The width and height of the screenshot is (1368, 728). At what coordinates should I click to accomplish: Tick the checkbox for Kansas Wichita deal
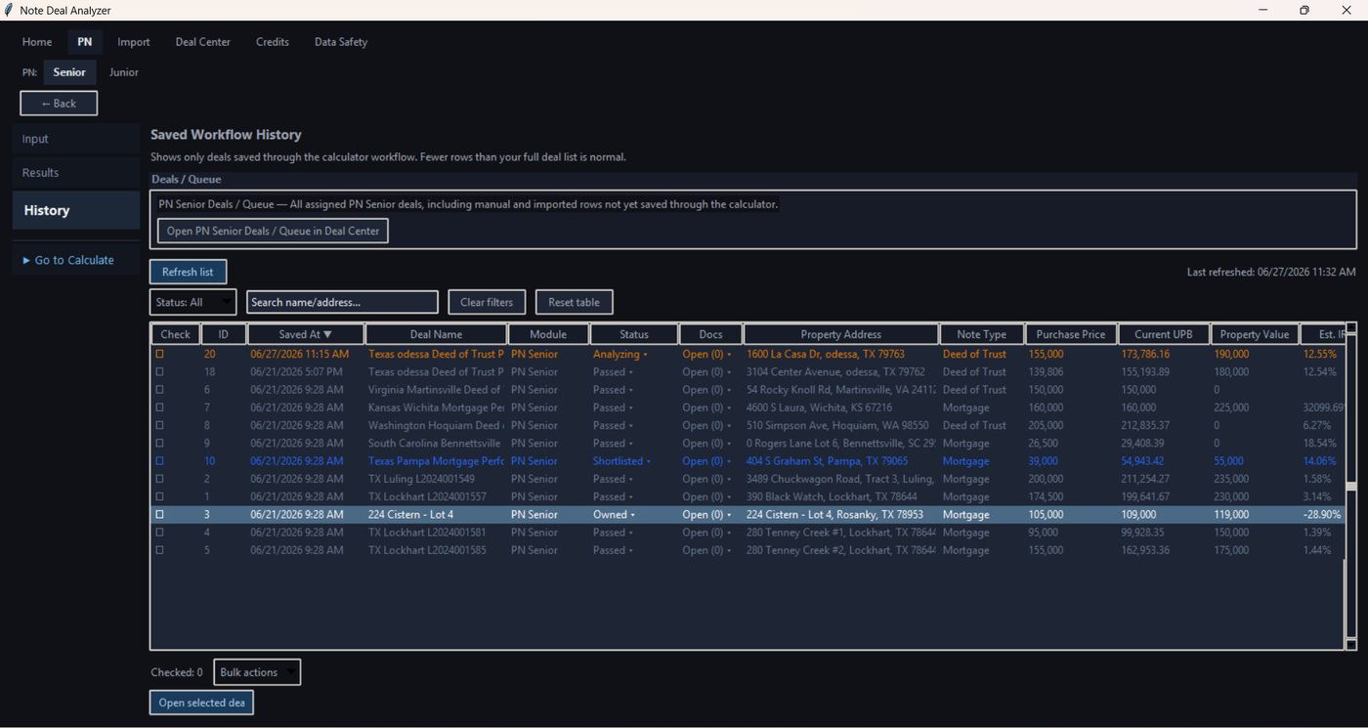point(160,407)
